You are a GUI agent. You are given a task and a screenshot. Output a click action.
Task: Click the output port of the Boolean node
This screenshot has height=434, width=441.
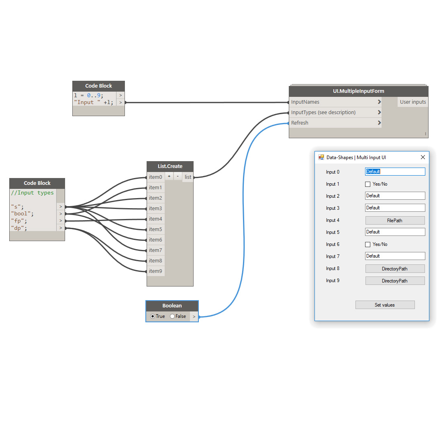pos(194,317)
